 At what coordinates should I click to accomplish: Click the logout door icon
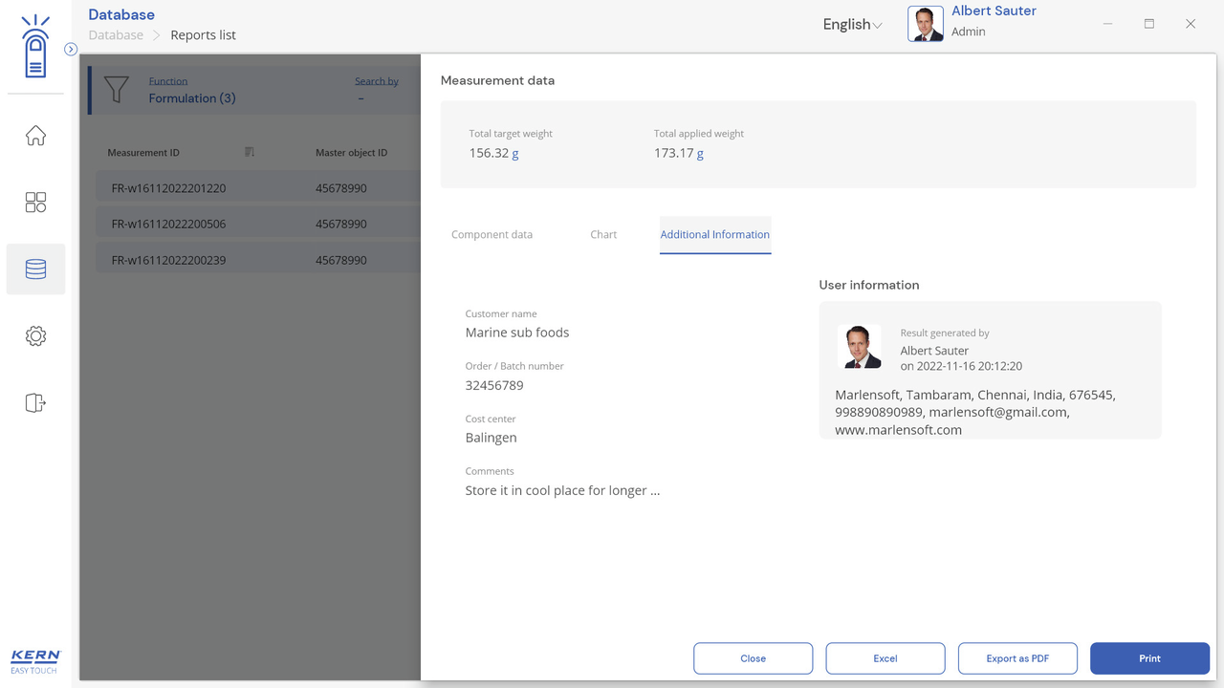click(x=35, y=403)
